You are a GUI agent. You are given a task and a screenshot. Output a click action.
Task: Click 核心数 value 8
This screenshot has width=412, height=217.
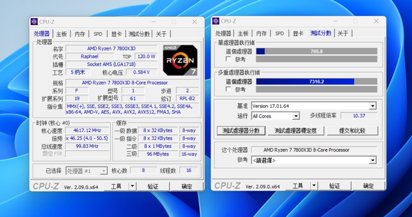tap(143, 170)
